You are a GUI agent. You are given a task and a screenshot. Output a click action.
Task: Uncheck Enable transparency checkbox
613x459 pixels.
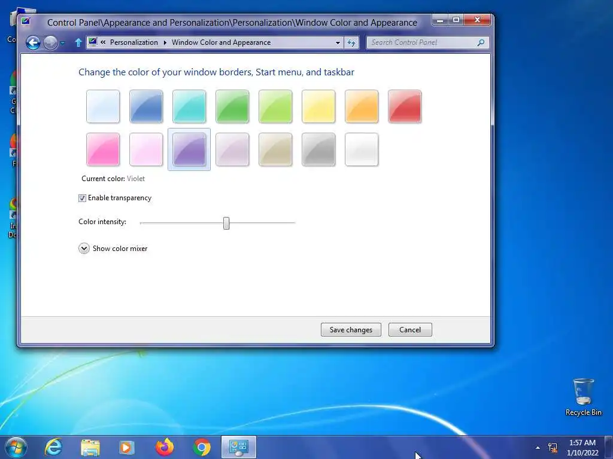click(x=82, y=198)
